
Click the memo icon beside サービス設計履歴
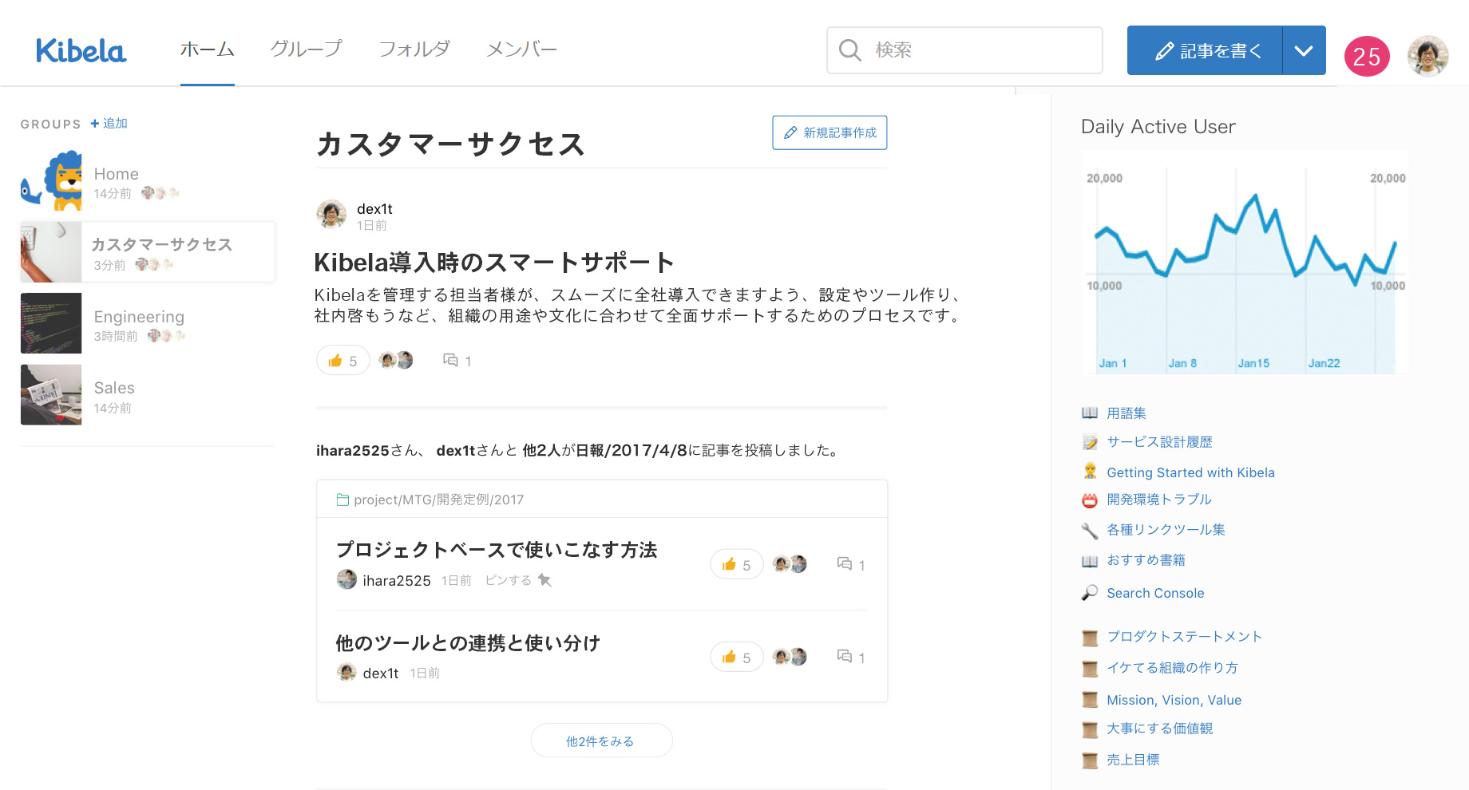[x=1090, y=442]
